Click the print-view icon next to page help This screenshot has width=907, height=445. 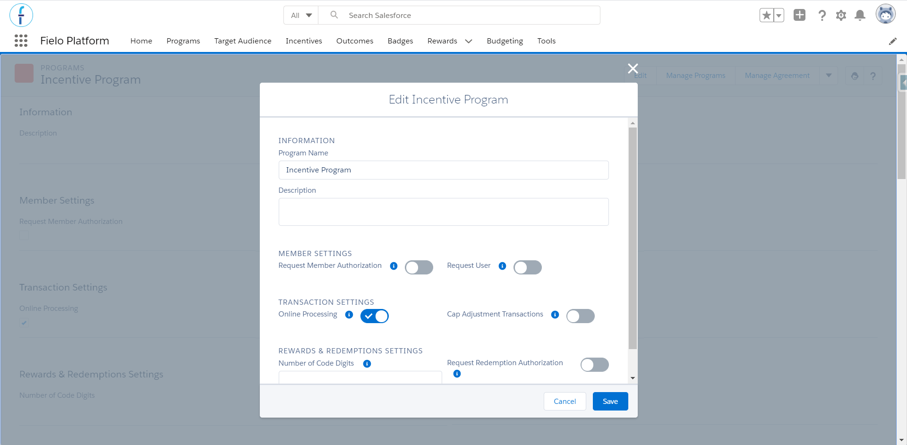tap(855, 76)
